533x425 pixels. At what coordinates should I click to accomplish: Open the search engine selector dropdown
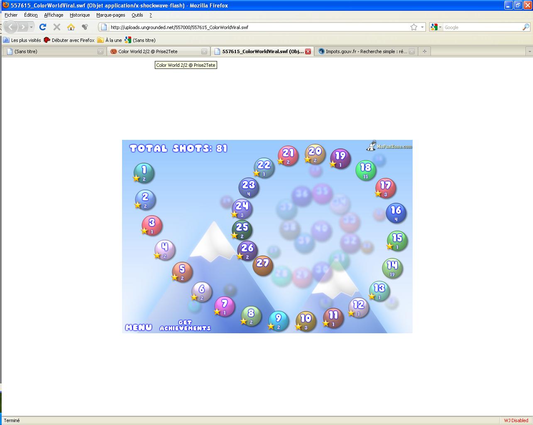click(x=436, y=27)
